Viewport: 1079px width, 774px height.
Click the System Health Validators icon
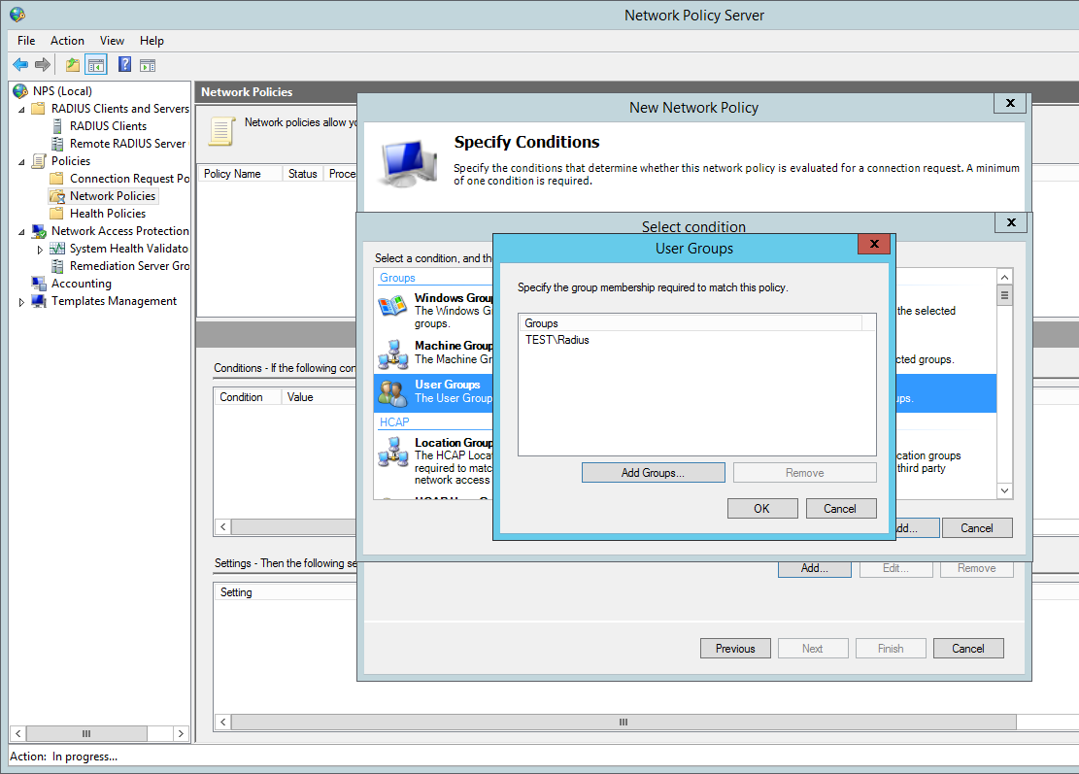click(x=58, y=249)
